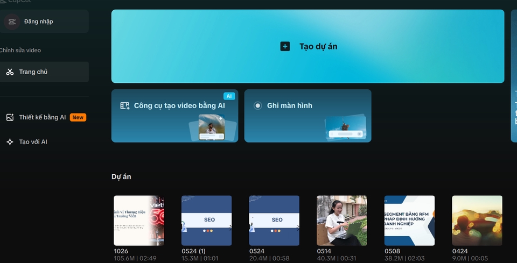Select Thiết kế bằng AI from sidebar
Image resolution: width=517 pixels, height=263 pixels.
[x=42, y=117]
